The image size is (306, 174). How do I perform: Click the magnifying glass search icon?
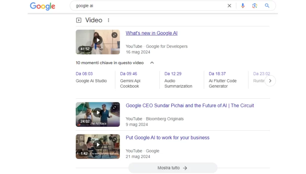[267, 6]
